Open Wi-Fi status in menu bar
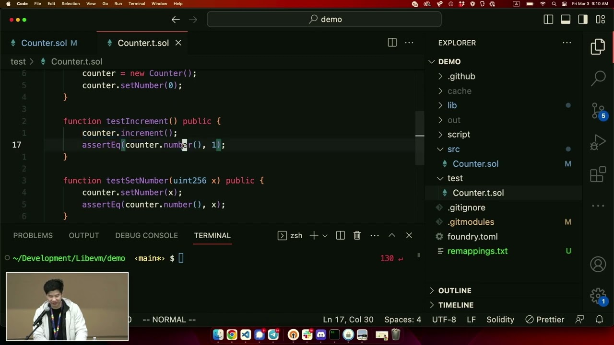 543,4
